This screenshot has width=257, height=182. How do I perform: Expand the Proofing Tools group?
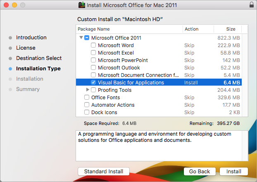pyautogui.click(x=88, y=90)
